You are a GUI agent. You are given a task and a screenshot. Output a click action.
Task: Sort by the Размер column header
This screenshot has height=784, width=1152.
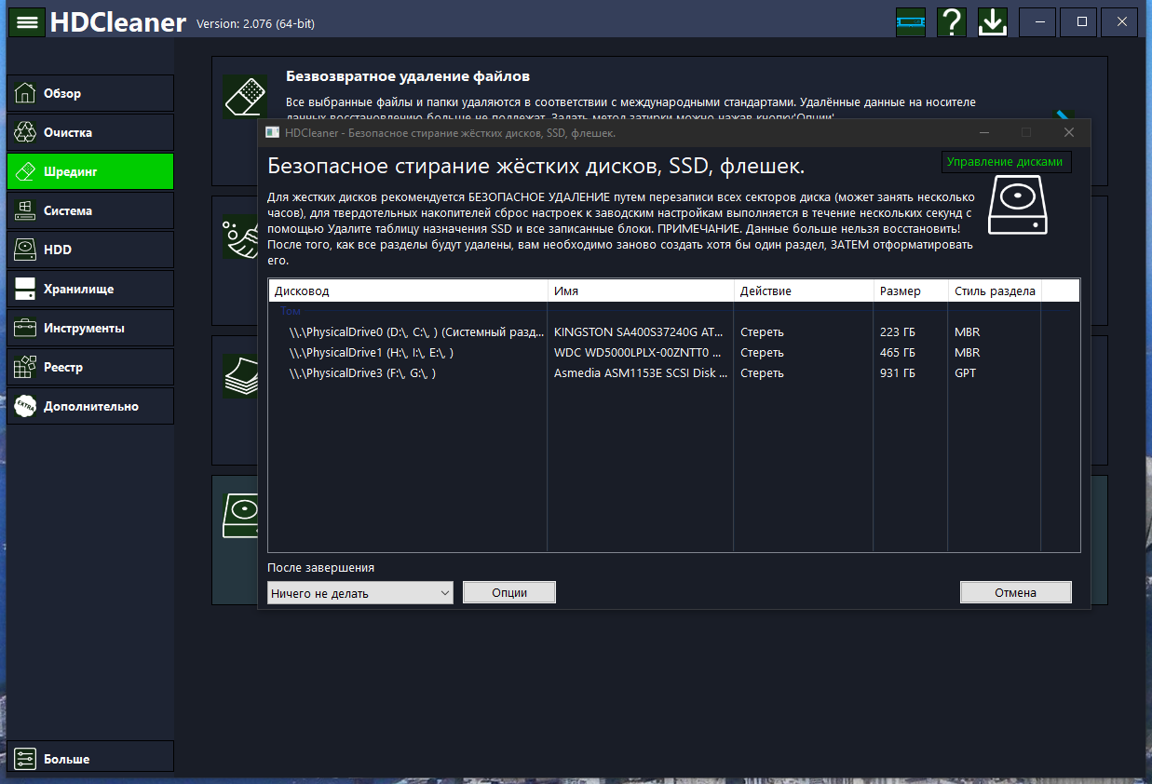click(x=911, y=291)
